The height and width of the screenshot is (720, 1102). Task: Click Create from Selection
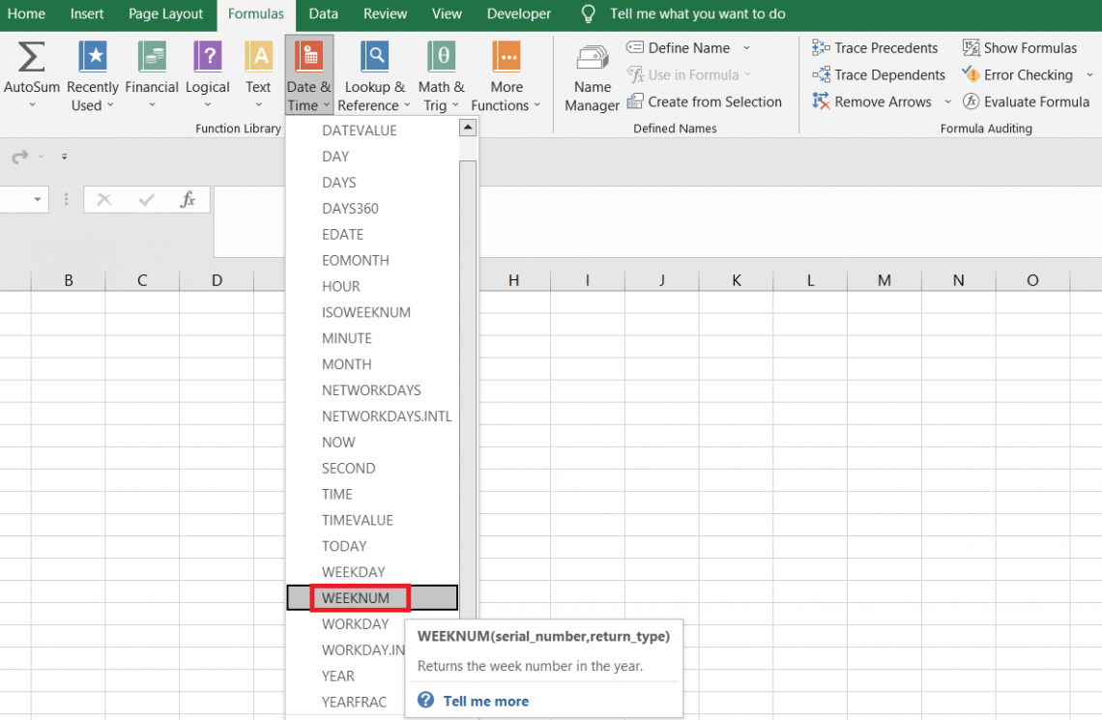[714, 101]
